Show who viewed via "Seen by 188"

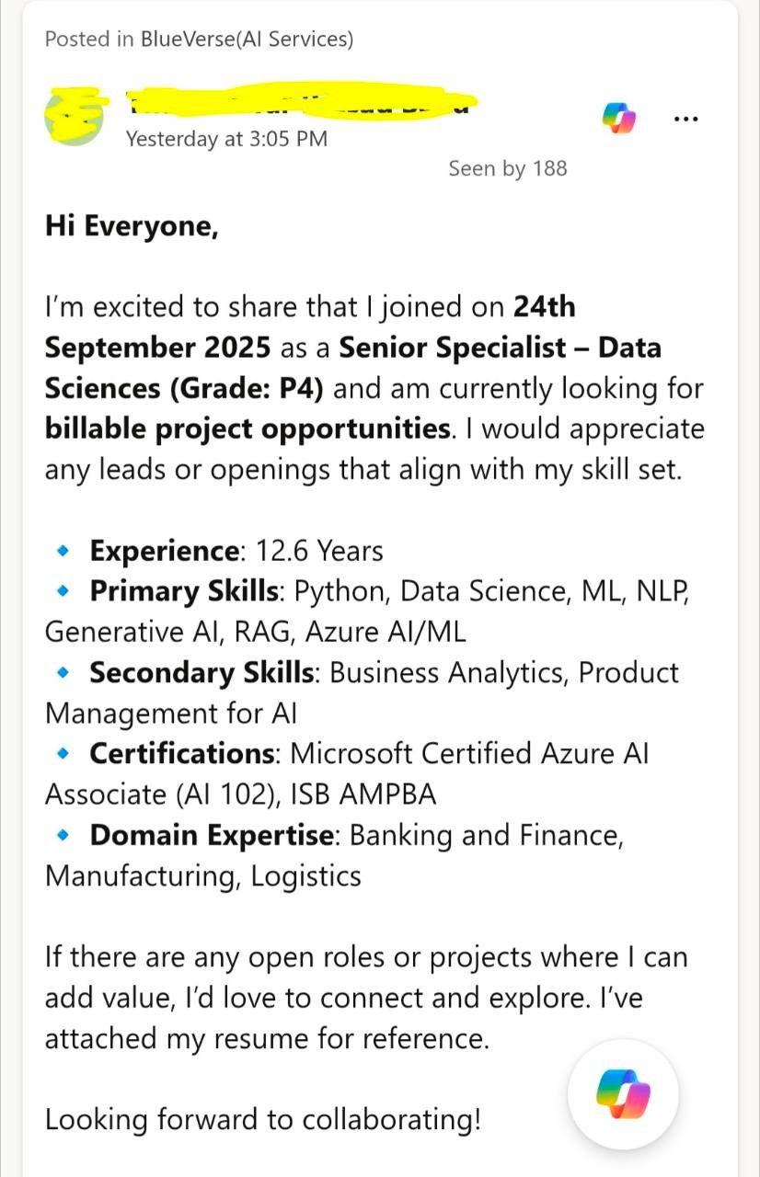pyautogui.click(x=508, y=168)
